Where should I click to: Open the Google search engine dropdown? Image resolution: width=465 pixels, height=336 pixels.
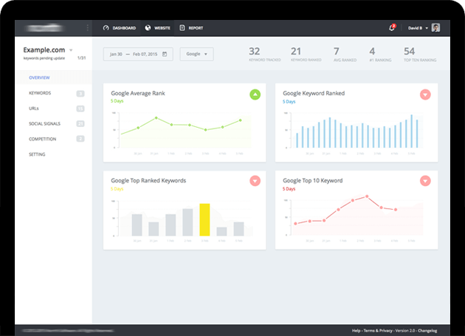pyautogui.click(x=196, y=54)
